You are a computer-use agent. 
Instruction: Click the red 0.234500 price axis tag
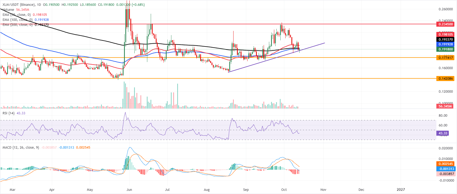[x=445, y=24]
